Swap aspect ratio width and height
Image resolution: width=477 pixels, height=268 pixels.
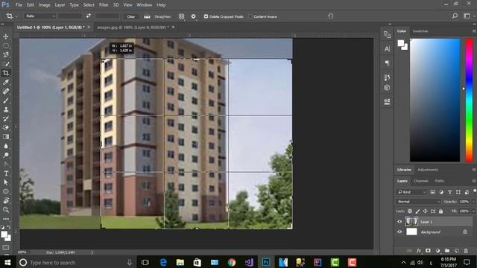(88, 16)
